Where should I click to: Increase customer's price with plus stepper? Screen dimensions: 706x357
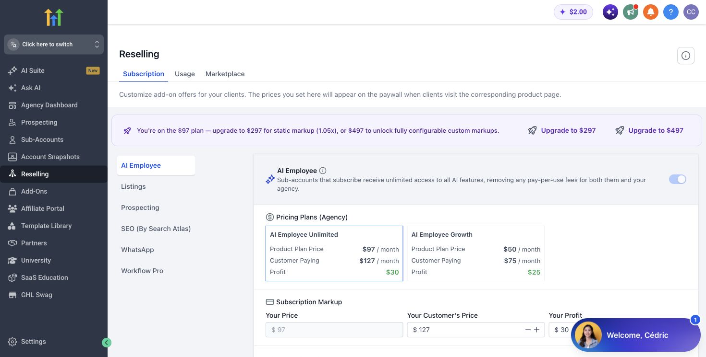[x=537, y=330]
